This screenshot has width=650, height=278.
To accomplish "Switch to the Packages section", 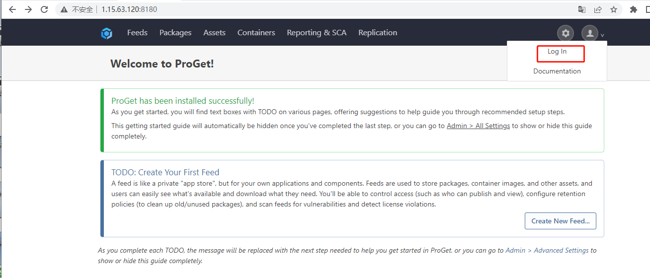I will (x=175, y=33).
